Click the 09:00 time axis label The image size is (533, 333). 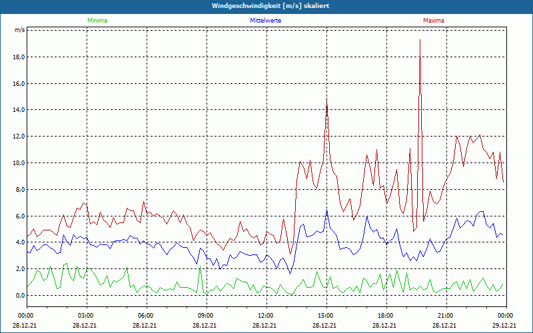tap(206, 316)
